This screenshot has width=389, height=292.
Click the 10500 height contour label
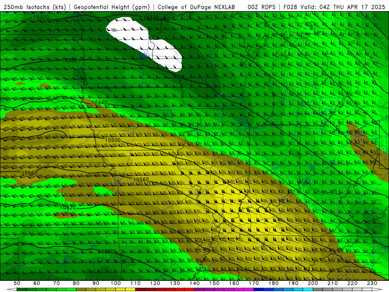(x=113, y=140)
